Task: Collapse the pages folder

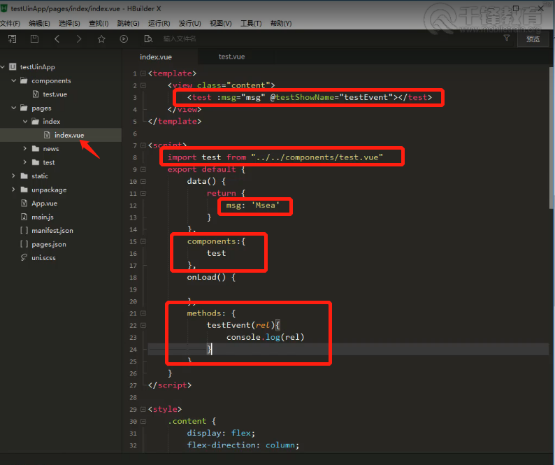Action: 14,108
